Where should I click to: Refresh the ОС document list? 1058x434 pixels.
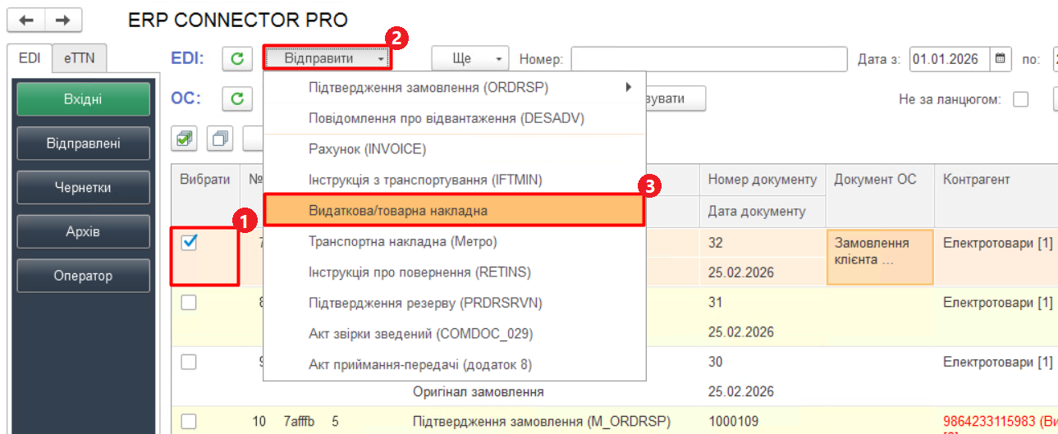pyautogui.click(x=236, y=99)
